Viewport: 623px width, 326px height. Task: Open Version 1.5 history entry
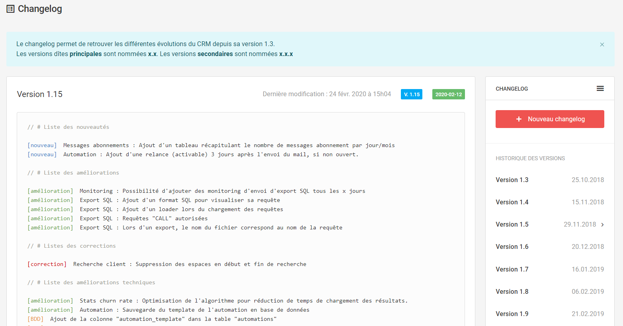pyautogui.click(x=512, y=224)
